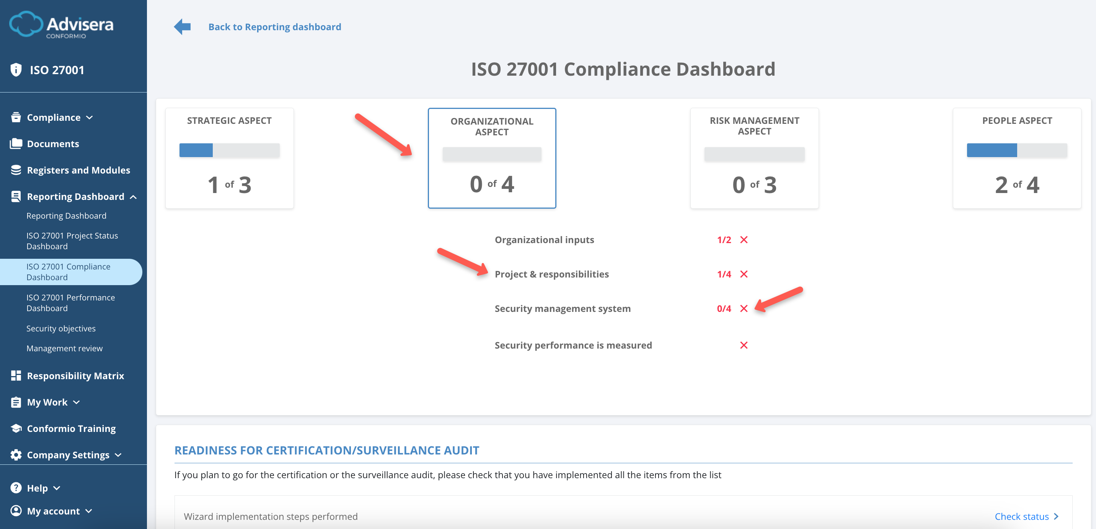The height and width of the screenshot is (529, 1096).
Task: Click the red X beside Organizational inputs
Action: (x=744, y=240)
